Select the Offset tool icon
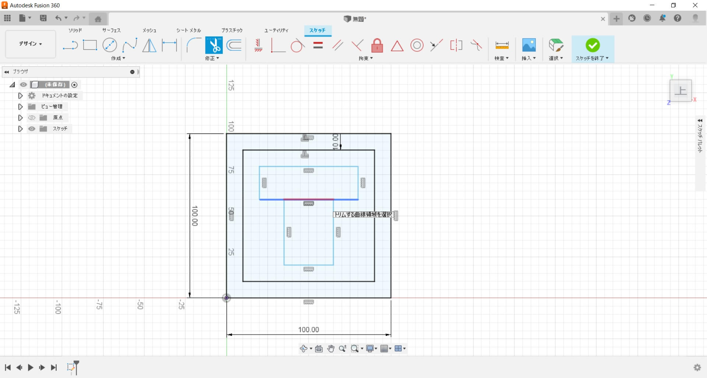 point(234,45)
